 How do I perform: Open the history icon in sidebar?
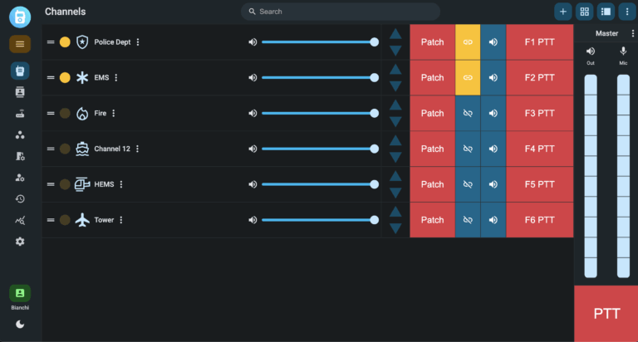(20, 198)
